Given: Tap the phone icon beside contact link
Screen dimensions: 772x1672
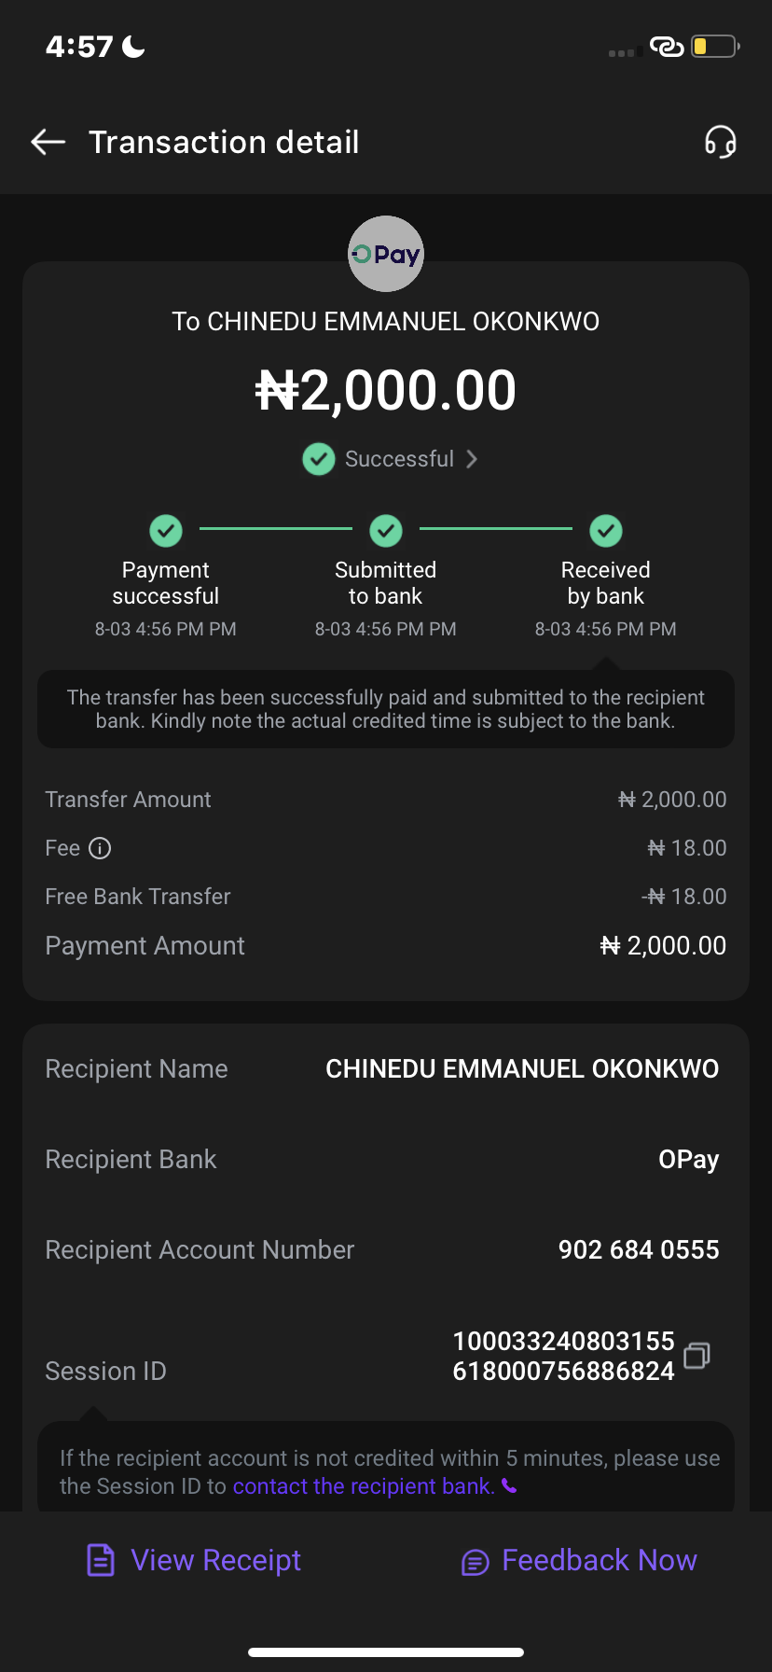Looking at the screenshot, I should tap(509, 1485).
